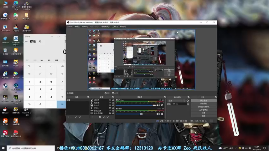
Task: Toggle lock on the game capture source in OBS
Action: (x=113, y=111)
